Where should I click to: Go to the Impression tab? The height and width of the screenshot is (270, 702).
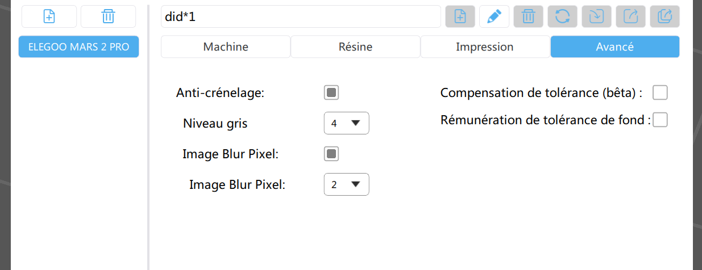click(485, 47)
